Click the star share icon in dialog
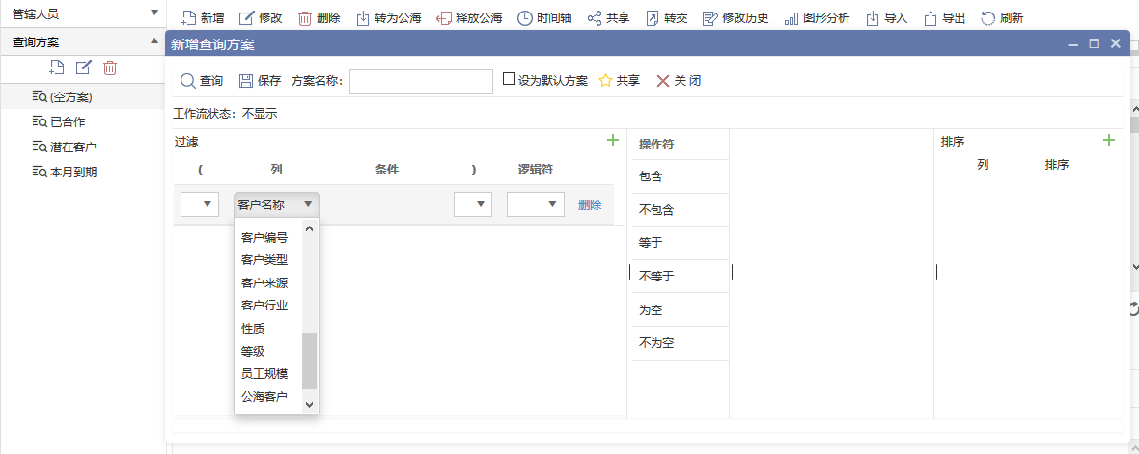Screen dimensions: 1139x454 coord(605,81)
